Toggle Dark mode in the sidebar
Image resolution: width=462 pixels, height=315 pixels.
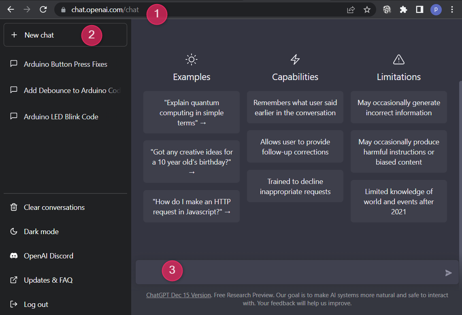[66, 231]
